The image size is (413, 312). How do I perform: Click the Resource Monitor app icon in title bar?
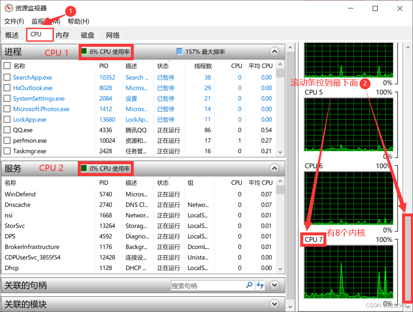tap(9, 8)
